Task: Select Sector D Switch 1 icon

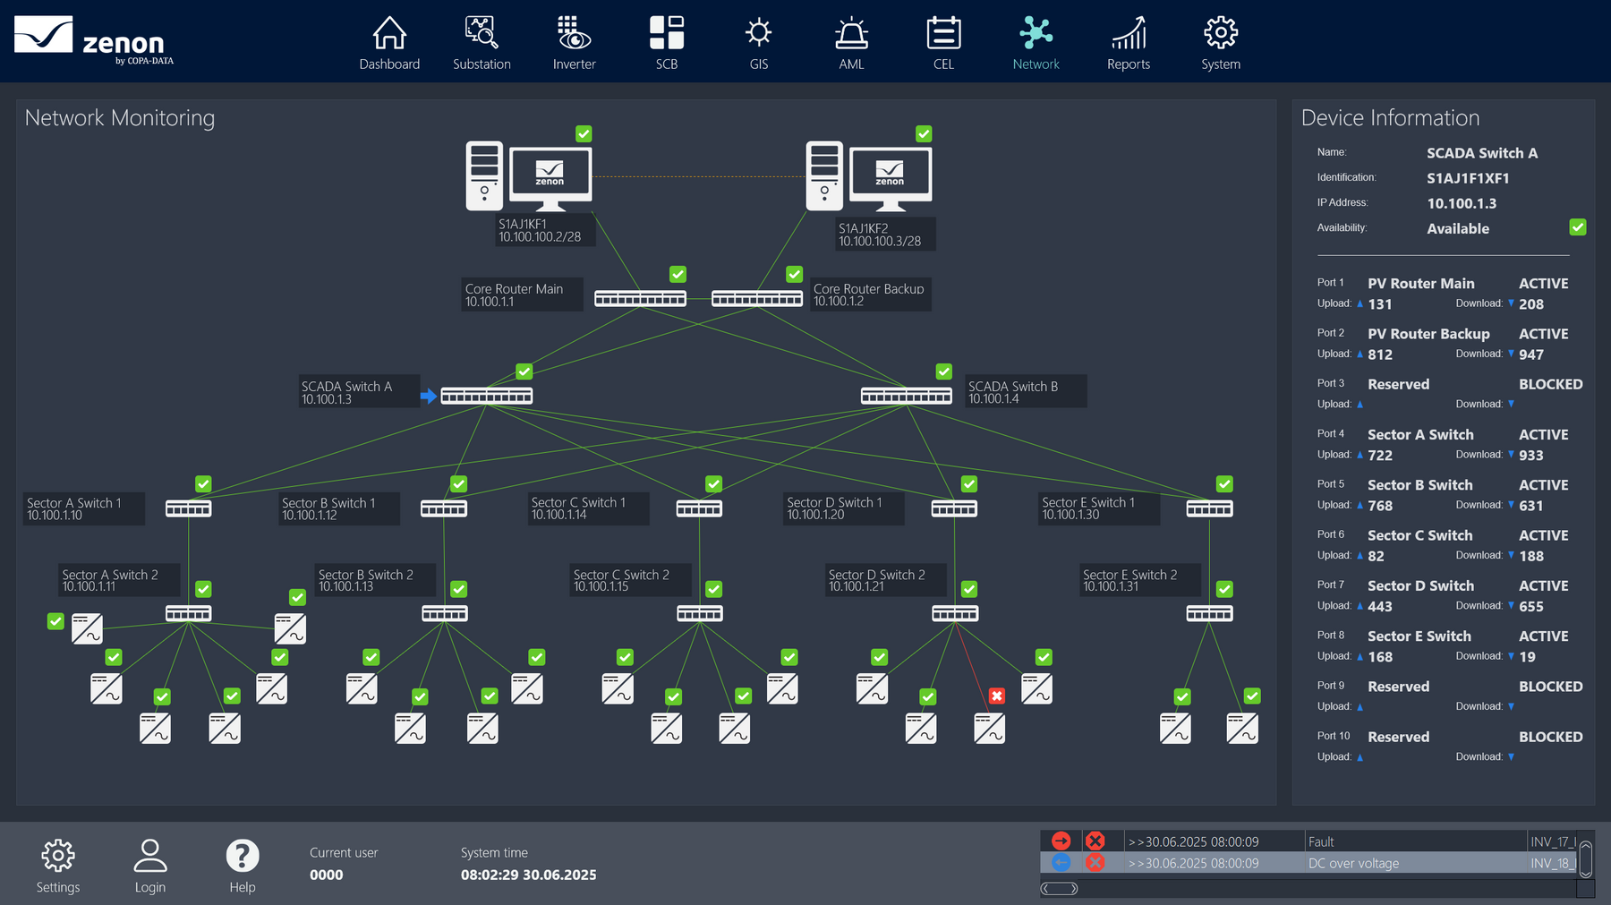Action: pyautogui.click(x=954, y=508)
